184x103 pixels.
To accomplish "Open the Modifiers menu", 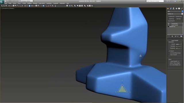I will [29, 3].
